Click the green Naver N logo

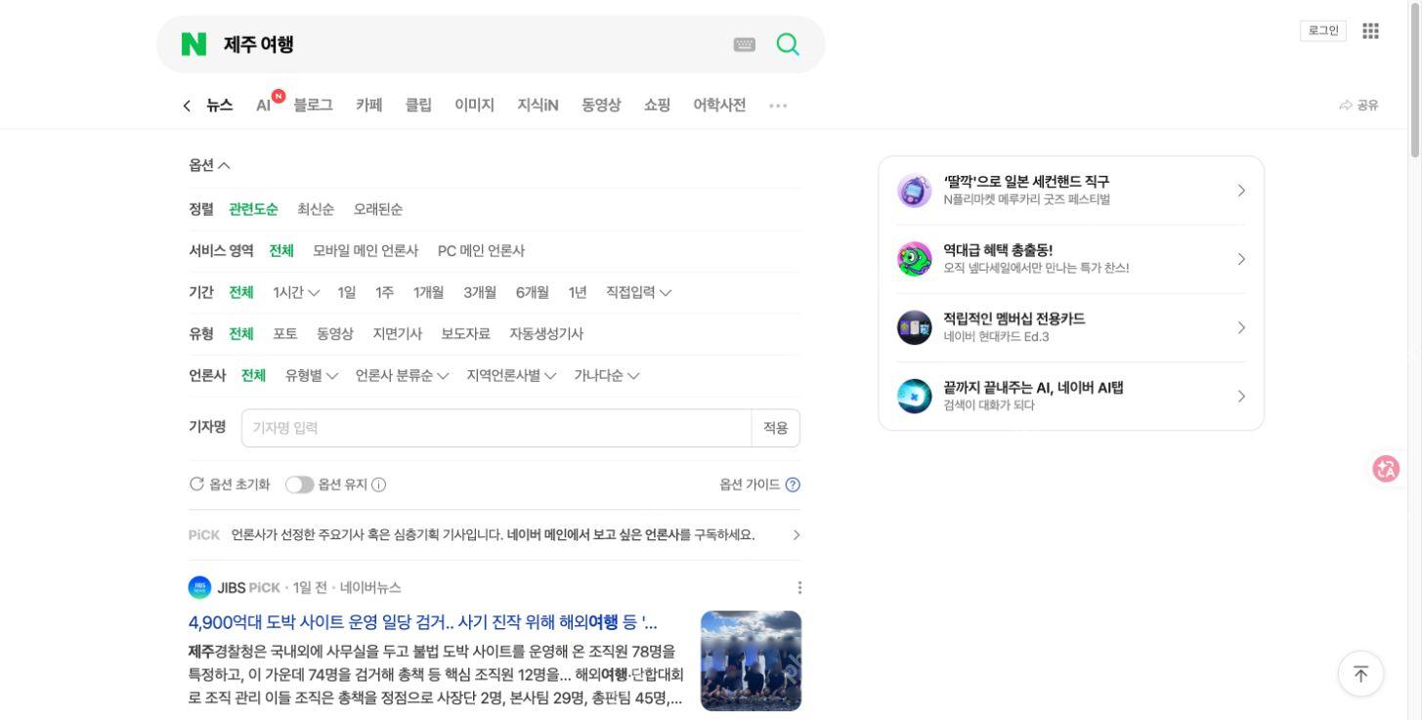click(194, 44)
